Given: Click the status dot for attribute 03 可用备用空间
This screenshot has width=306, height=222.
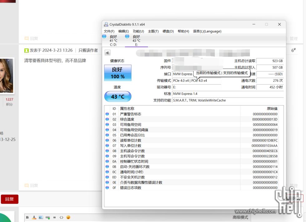Looking at the screenshot, I should coord(107,125).
